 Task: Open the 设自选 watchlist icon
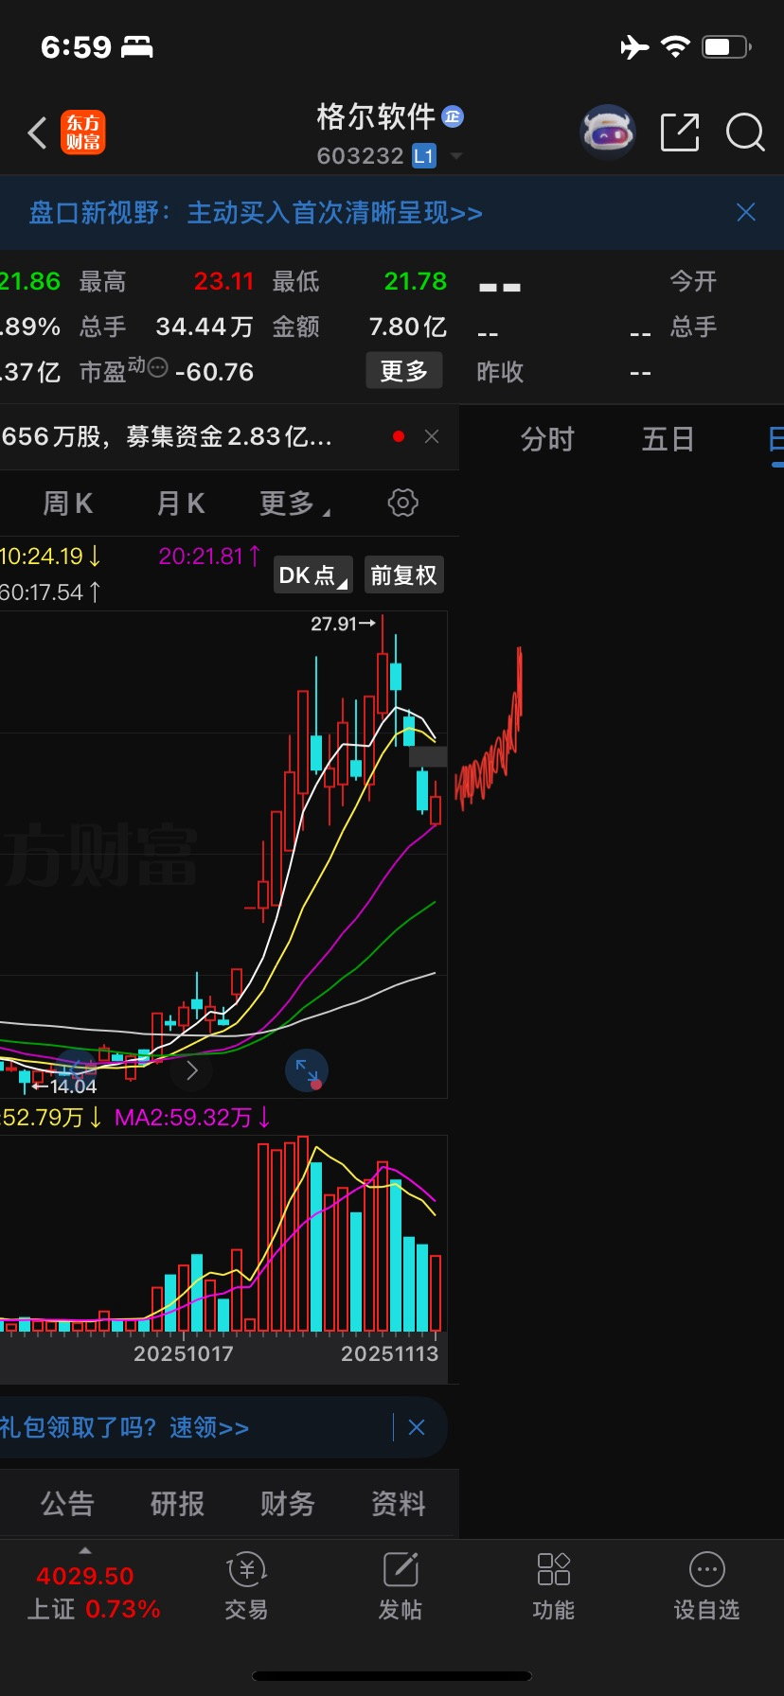tap(706, 1587)
